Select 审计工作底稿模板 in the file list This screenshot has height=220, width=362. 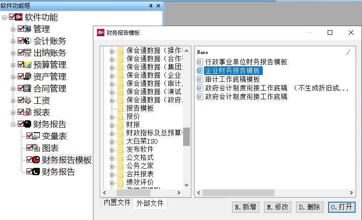click(232, 80)
